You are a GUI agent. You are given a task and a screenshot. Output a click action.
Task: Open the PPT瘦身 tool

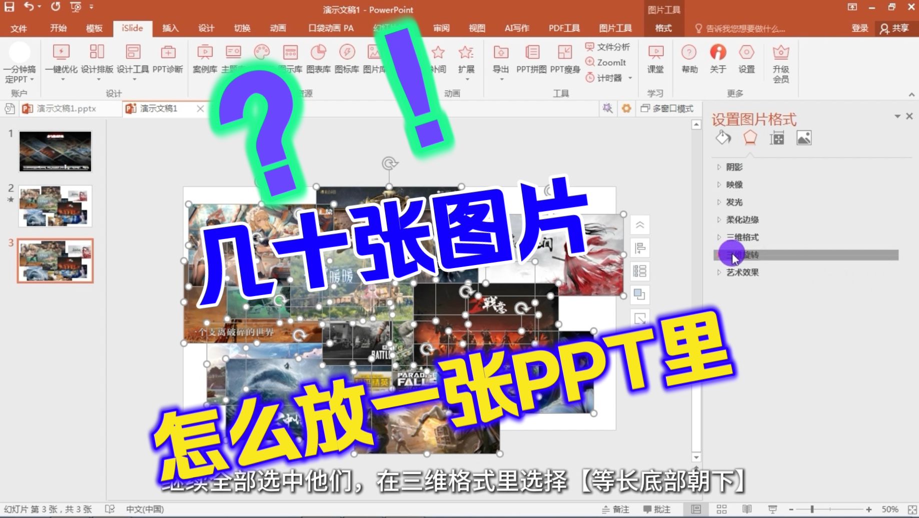565,61
